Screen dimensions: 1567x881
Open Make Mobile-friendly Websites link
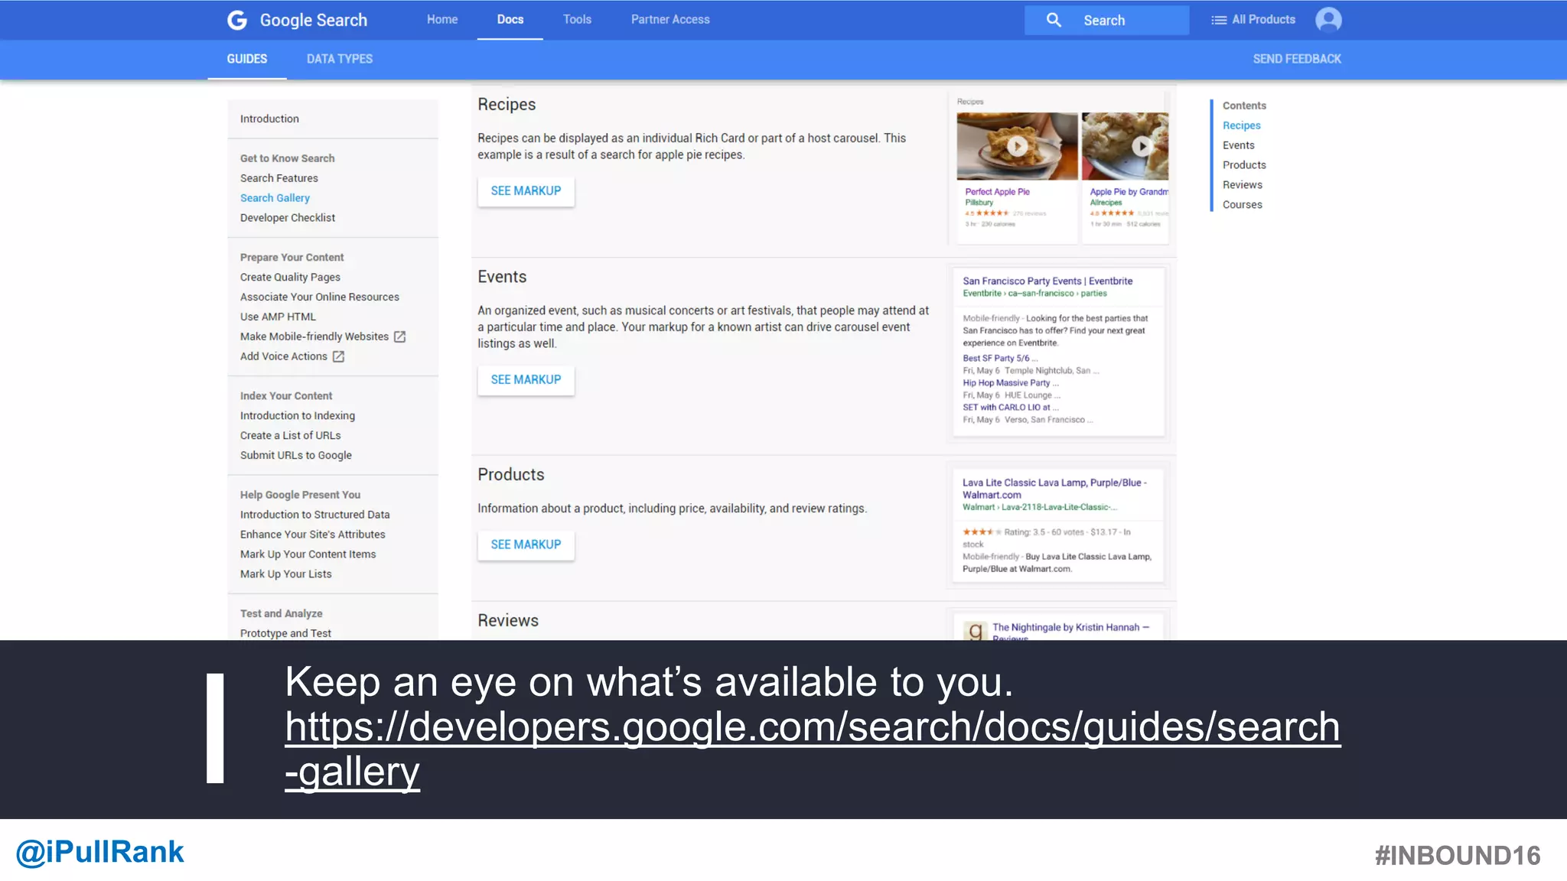click(x=314, y=336)
